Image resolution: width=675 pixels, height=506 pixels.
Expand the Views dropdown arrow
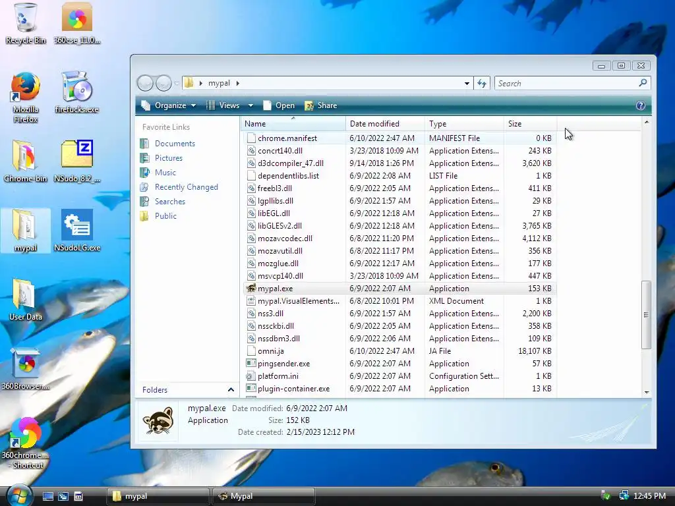coord(250,105)
